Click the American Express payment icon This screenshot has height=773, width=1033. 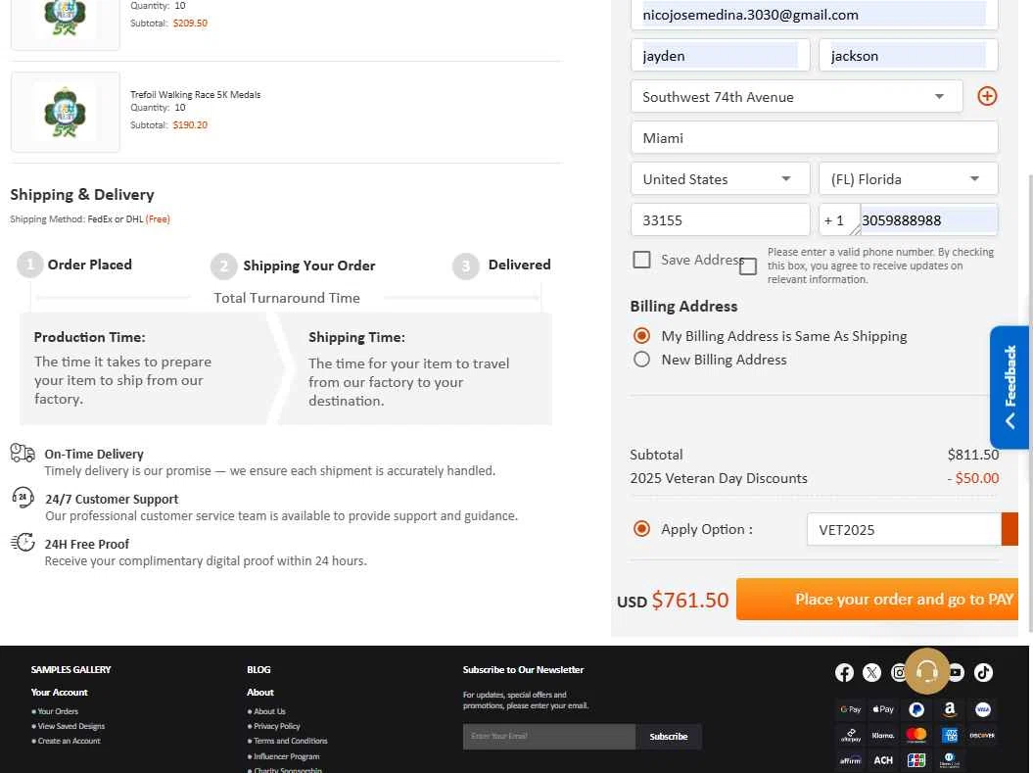pyautogui.click(x=950, y=735)
